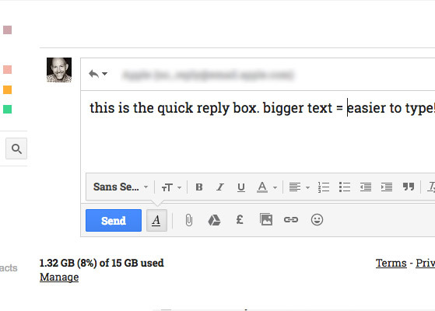Insert a bulleted list
The height and width of the screenshot is (311, 435).
pyautogui.click(x=345, y=187)
